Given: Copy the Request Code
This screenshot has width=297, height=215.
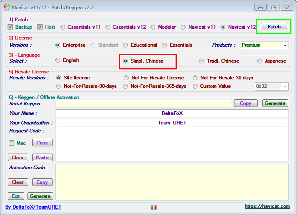Looking at the screenshot, I should click(x=42, y=143).
